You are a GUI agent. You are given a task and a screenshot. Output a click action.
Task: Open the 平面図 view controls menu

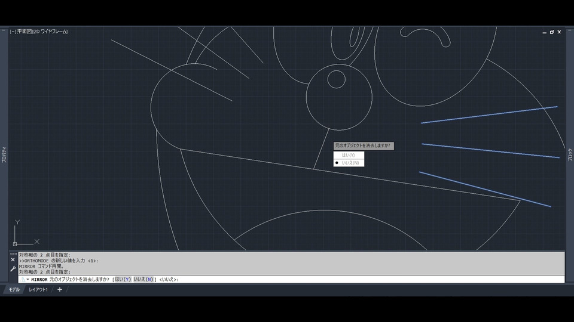click(x=25, y=32)
